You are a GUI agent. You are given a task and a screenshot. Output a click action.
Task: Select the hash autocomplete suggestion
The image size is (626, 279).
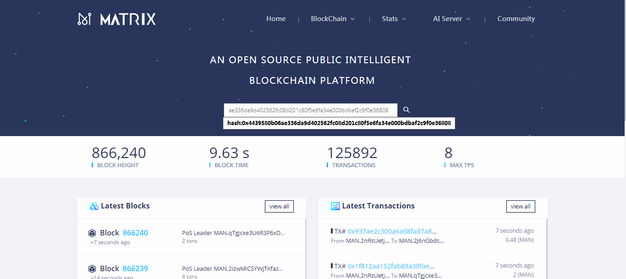[339, 123]
